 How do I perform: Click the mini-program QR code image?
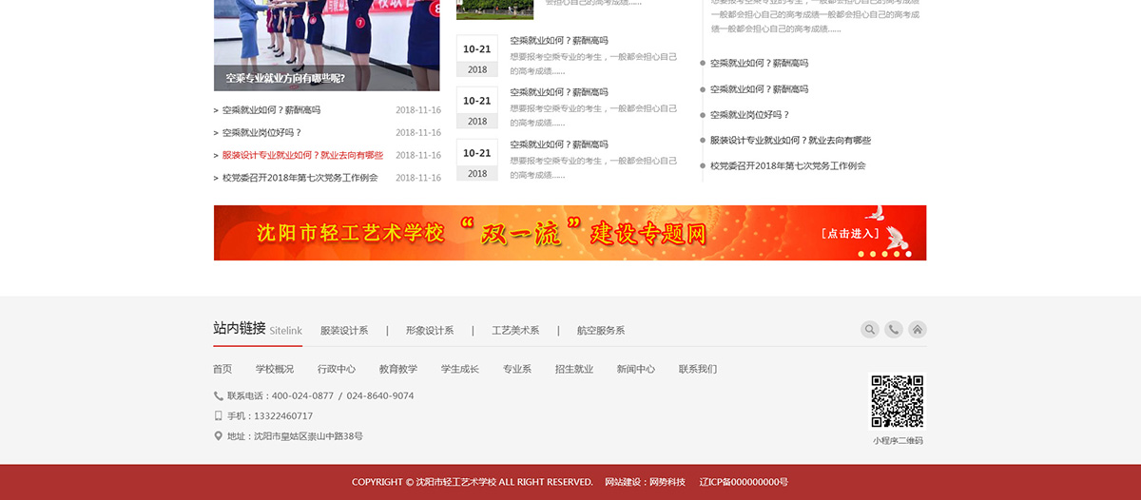tap(898, 401)
